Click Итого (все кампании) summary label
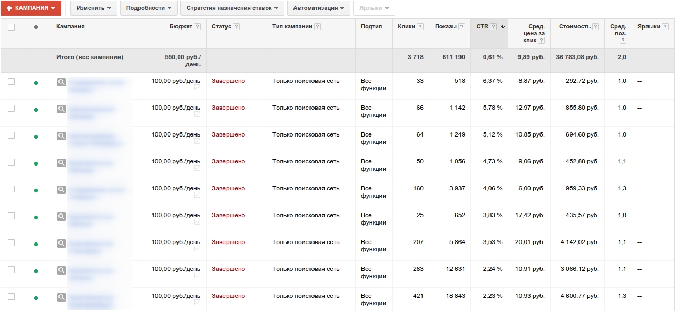The image size is (677, 311). tap(90, 57)
